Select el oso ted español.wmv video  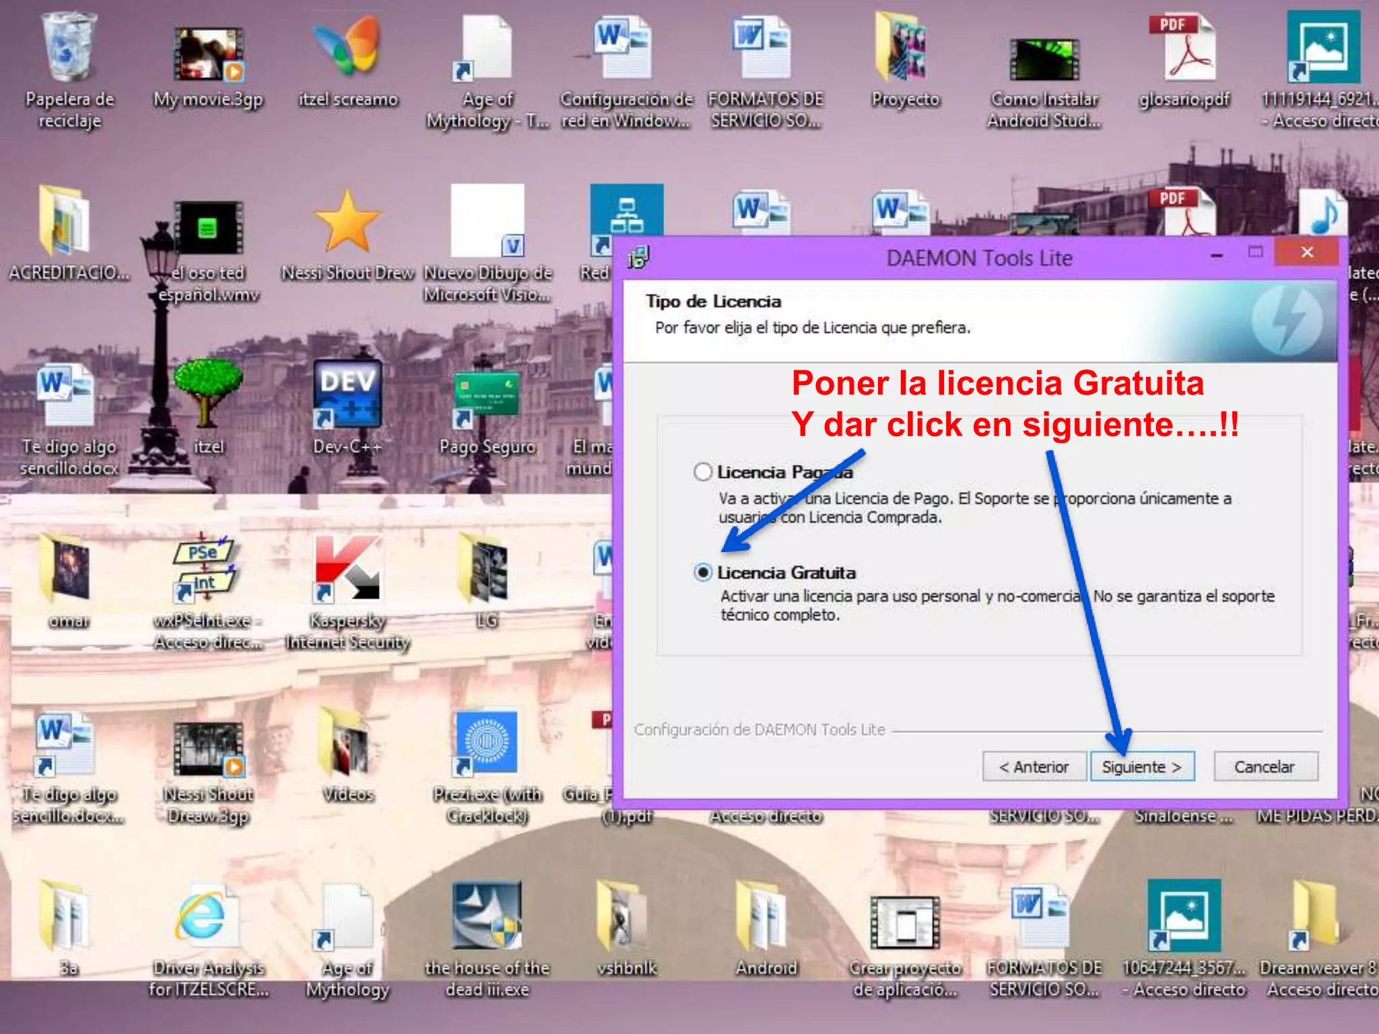(208, 252)
